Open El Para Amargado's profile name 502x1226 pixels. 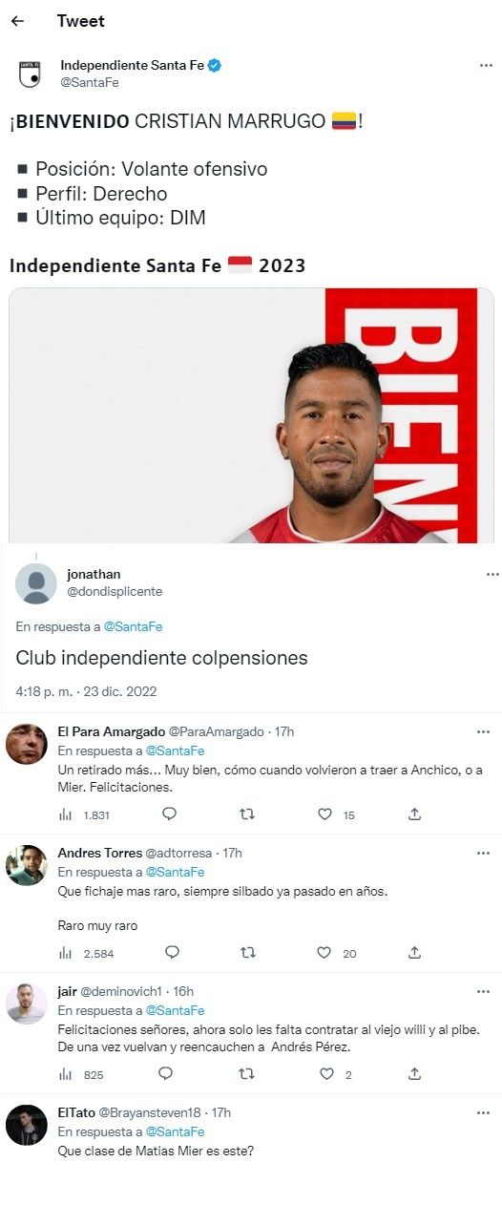click(112, 731)
